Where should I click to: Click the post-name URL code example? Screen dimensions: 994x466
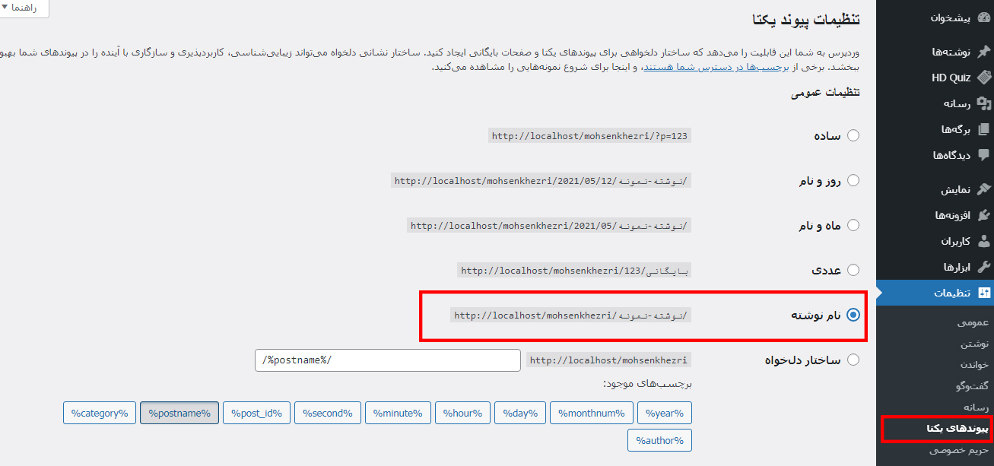[x=570, y=315]
